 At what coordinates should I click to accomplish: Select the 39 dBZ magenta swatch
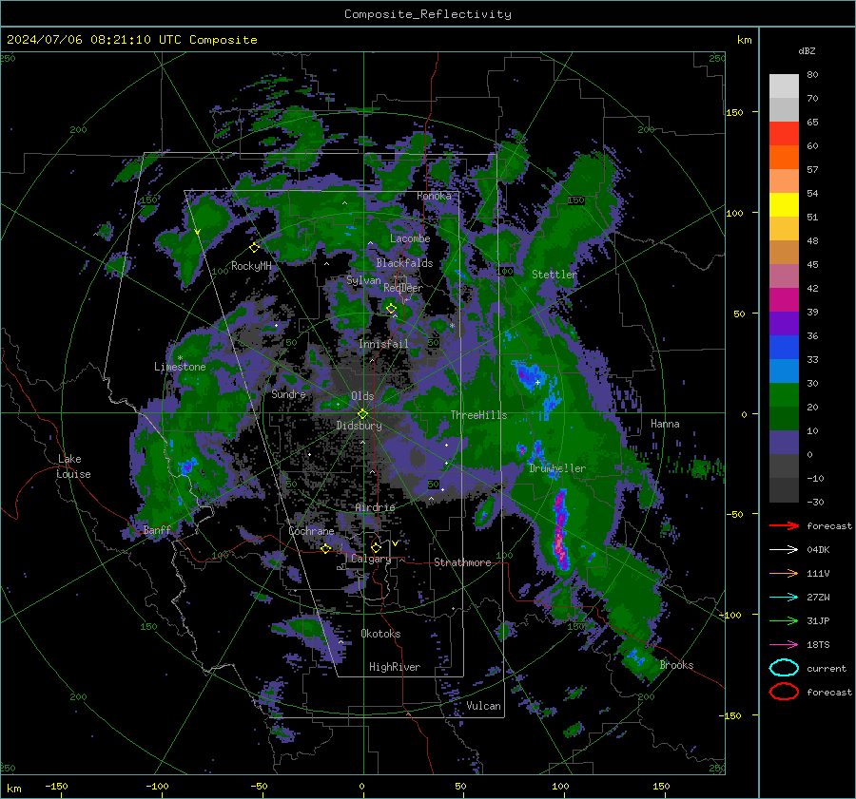pyautogui.click(x=784, y=300)
